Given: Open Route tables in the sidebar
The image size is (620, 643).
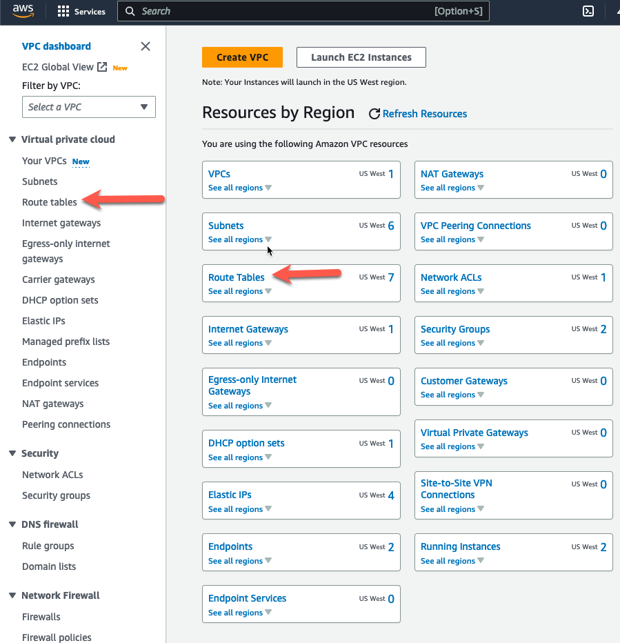Looking at the screenshot, I should [x=50, y=202].
